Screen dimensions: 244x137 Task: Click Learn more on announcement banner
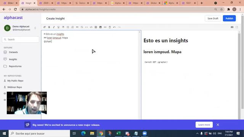[x=204, y=125]
